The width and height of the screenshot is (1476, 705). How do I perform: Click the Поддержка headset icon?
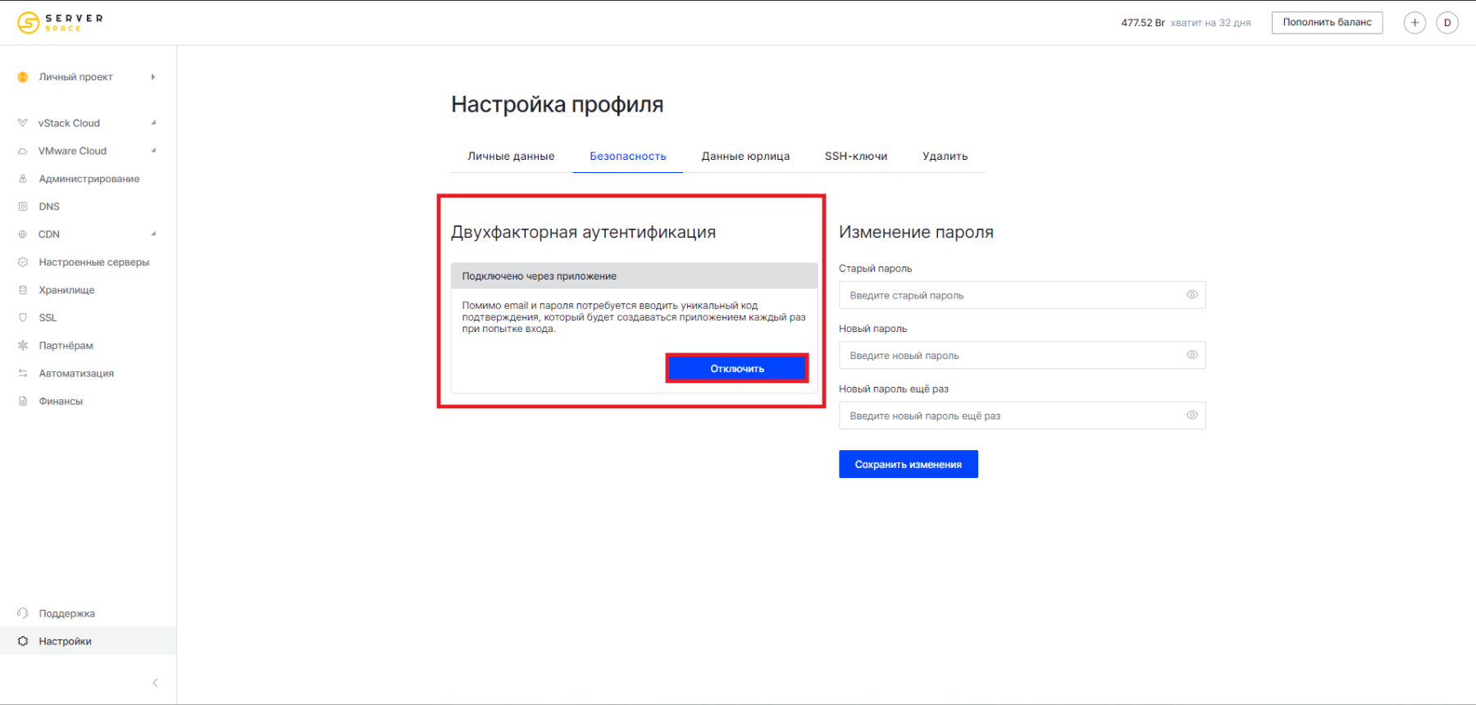click(x=23, y=613)
